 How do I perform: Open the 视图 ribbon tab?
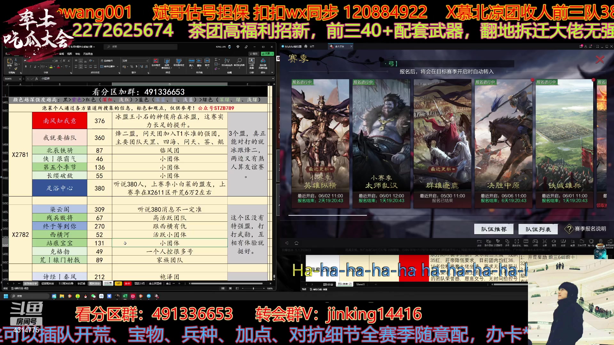click(69, 54)
